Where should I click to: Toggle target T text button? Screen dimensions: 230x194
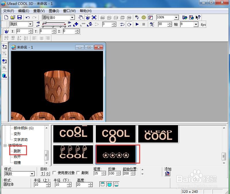tap(42, 174)
